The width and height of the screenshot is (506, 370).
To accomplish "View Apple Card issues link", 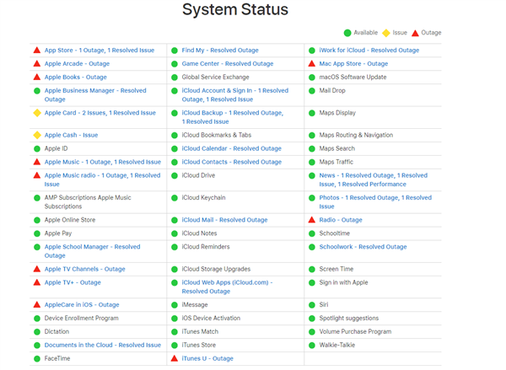I will point(100,113).
